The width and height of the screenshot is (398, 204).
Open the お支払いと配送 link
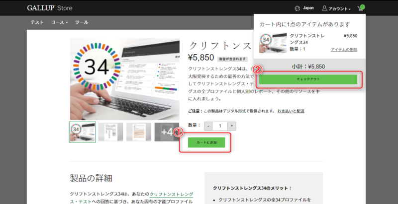coord(291,111)
